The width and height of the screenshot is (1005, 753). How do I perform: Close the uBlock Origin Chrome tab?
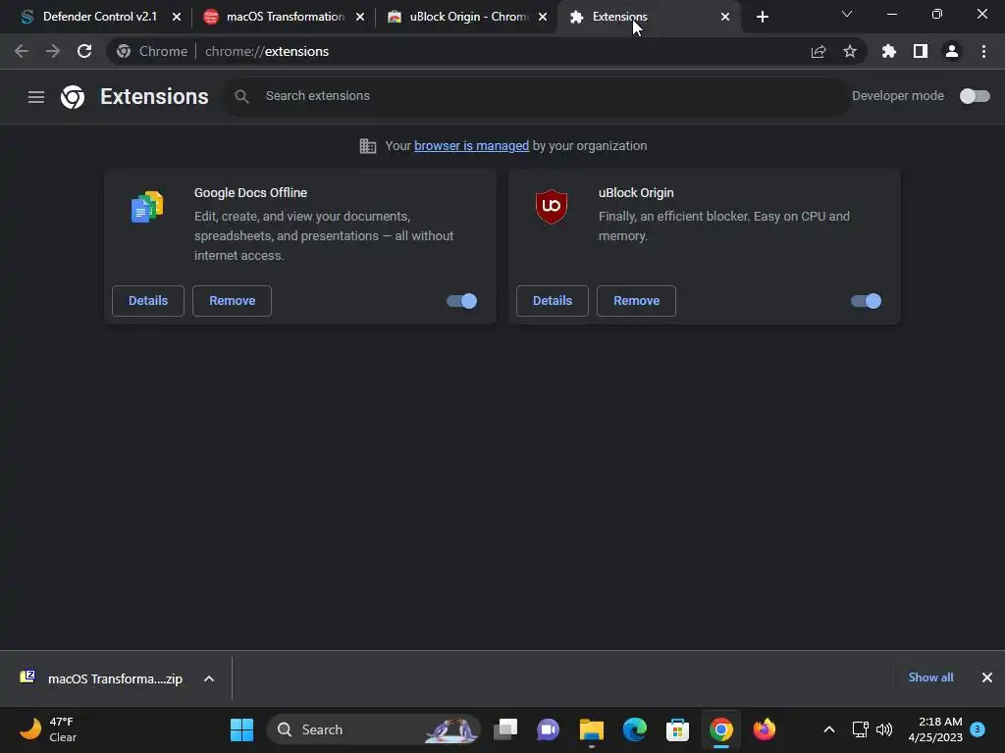pyautogui.click(x=543, y=17)
